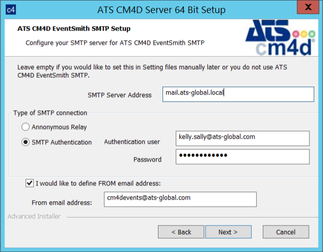Click the Authentication user field
The height and width of the screenshot is (252, 323).
pyautogui.click(x=243, y=138)
